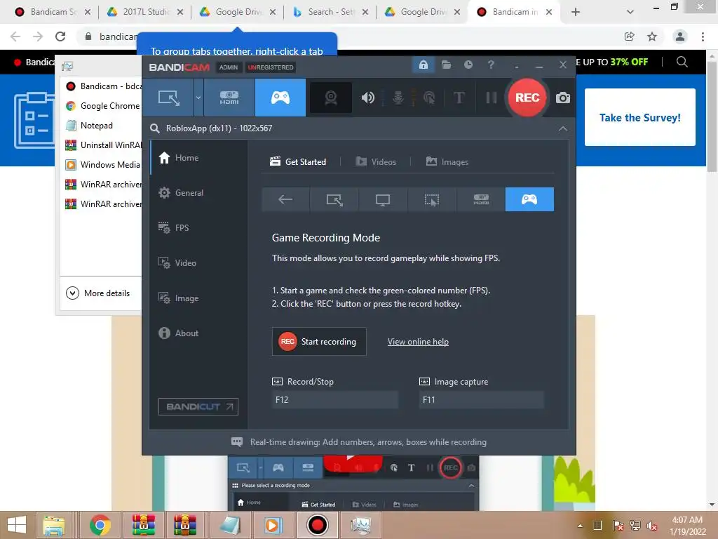Click the Image capture hotkey field F11
The image size is (718, 539).
click(x=481, y=399)
